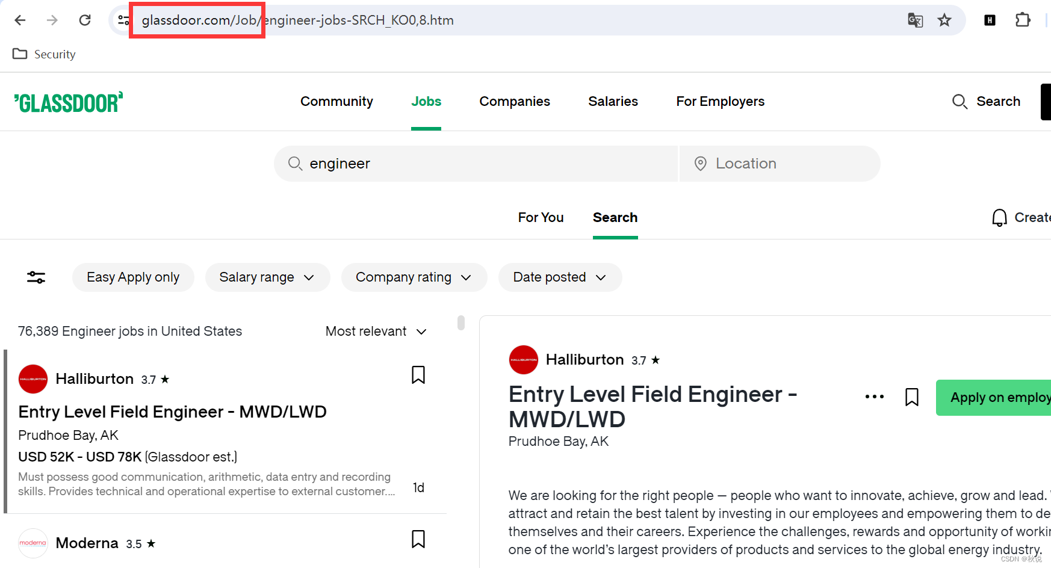Viewport: 1051px width, 568px height.
Task: Open the three-dots more options menu
Action: [x=875, y=397]
